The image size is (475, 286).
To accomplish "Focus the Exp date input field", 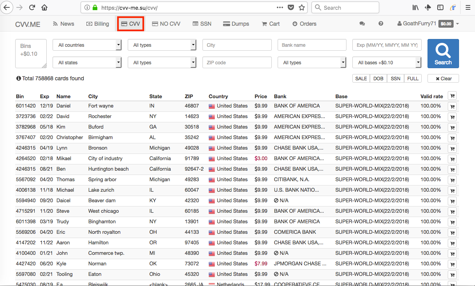I will tap(387, 45).
